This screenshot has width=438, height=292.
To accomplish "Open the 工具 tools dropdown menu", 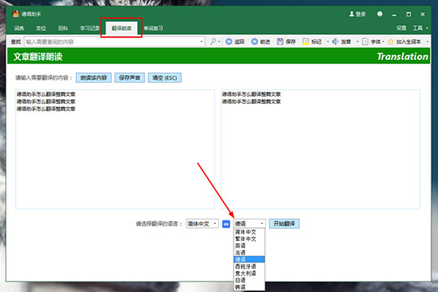I will (x=420, y=28).
